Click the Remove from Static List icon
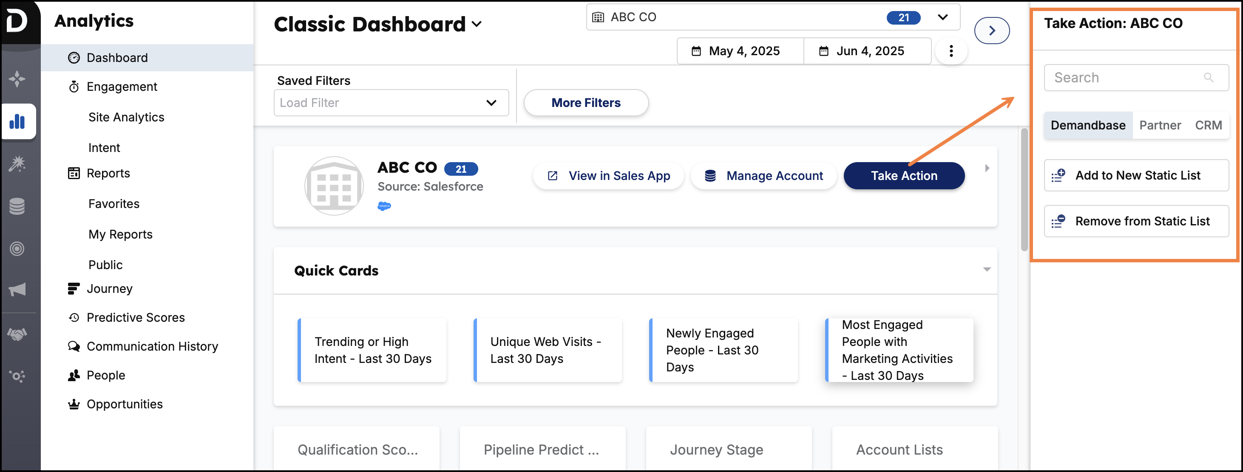This screenshot has height=472, width=1243. point(1059,221)
